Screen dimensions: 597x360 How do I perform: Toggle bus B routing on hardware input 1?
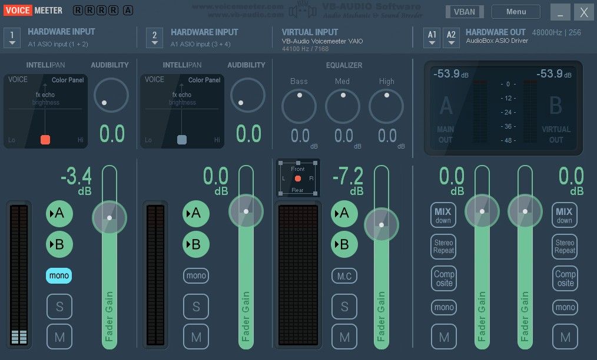[x=59, y=244]
